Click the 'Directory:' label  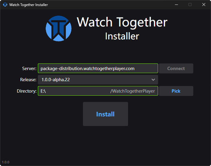click(27, 91)
